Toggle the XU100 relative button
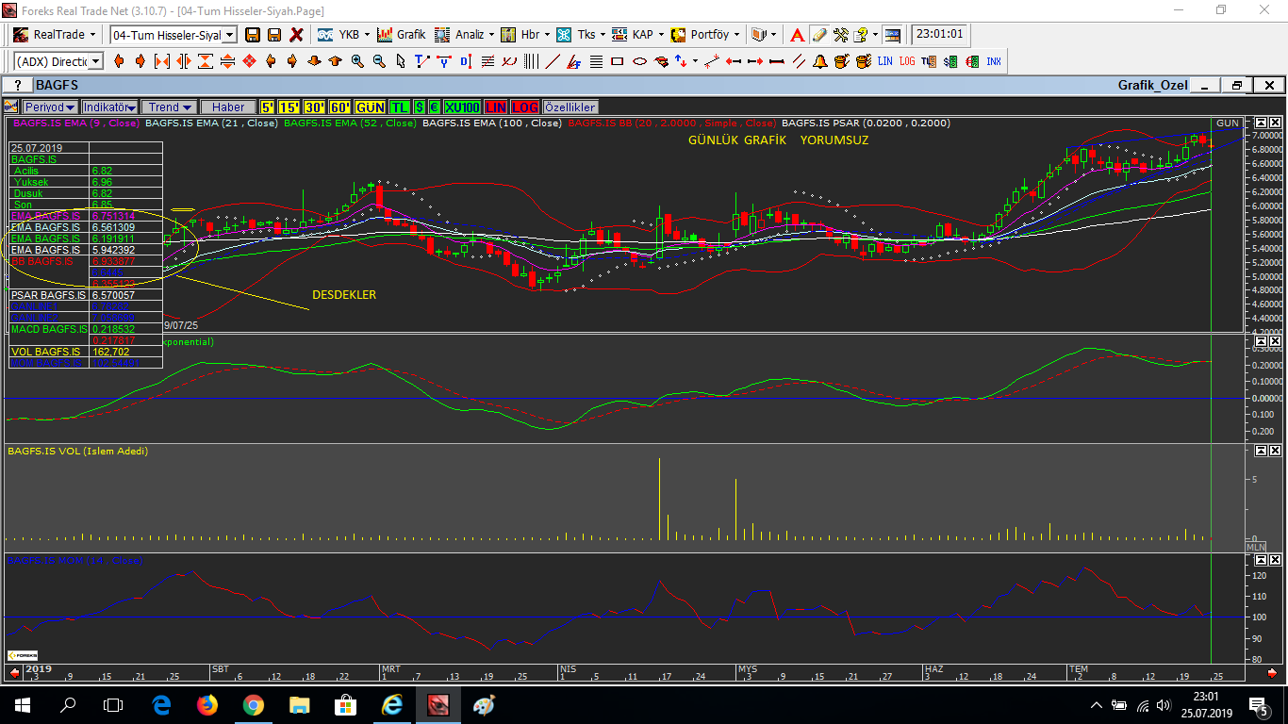This screenshot has height=724, width=1288. click(462, 107)
